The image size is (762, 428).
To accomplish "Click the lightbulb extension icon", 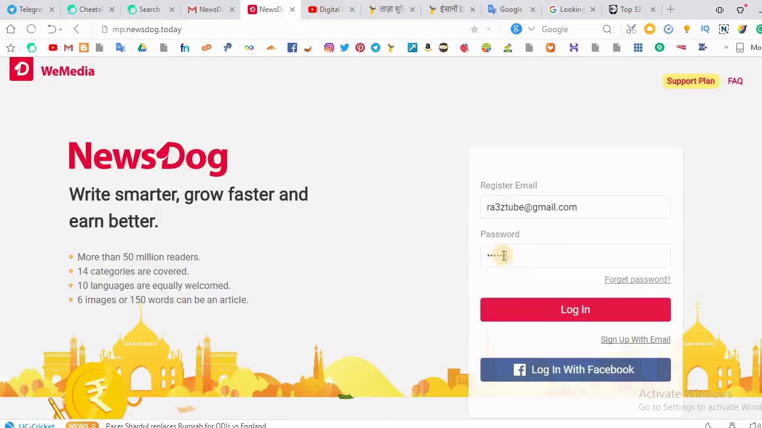I will 687,29.
